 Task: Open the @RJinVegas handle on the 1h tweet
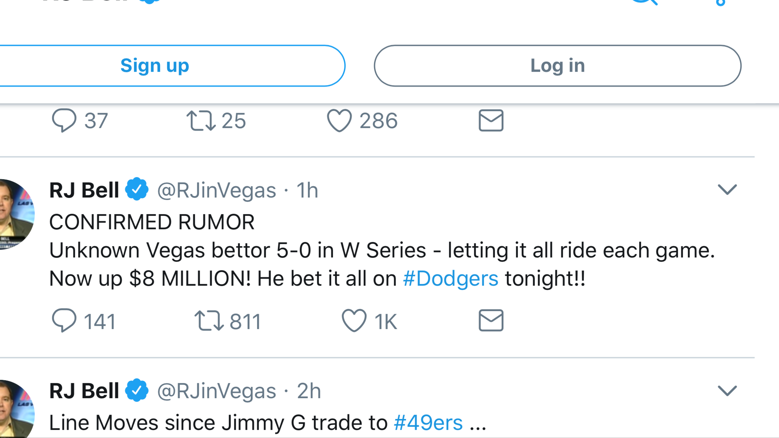click(x=216, y=190)
